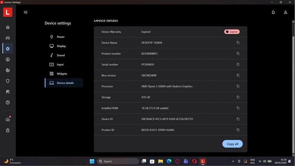Open the hardware tools wrench icon
The image size is (295, 166).
[8, 91]
